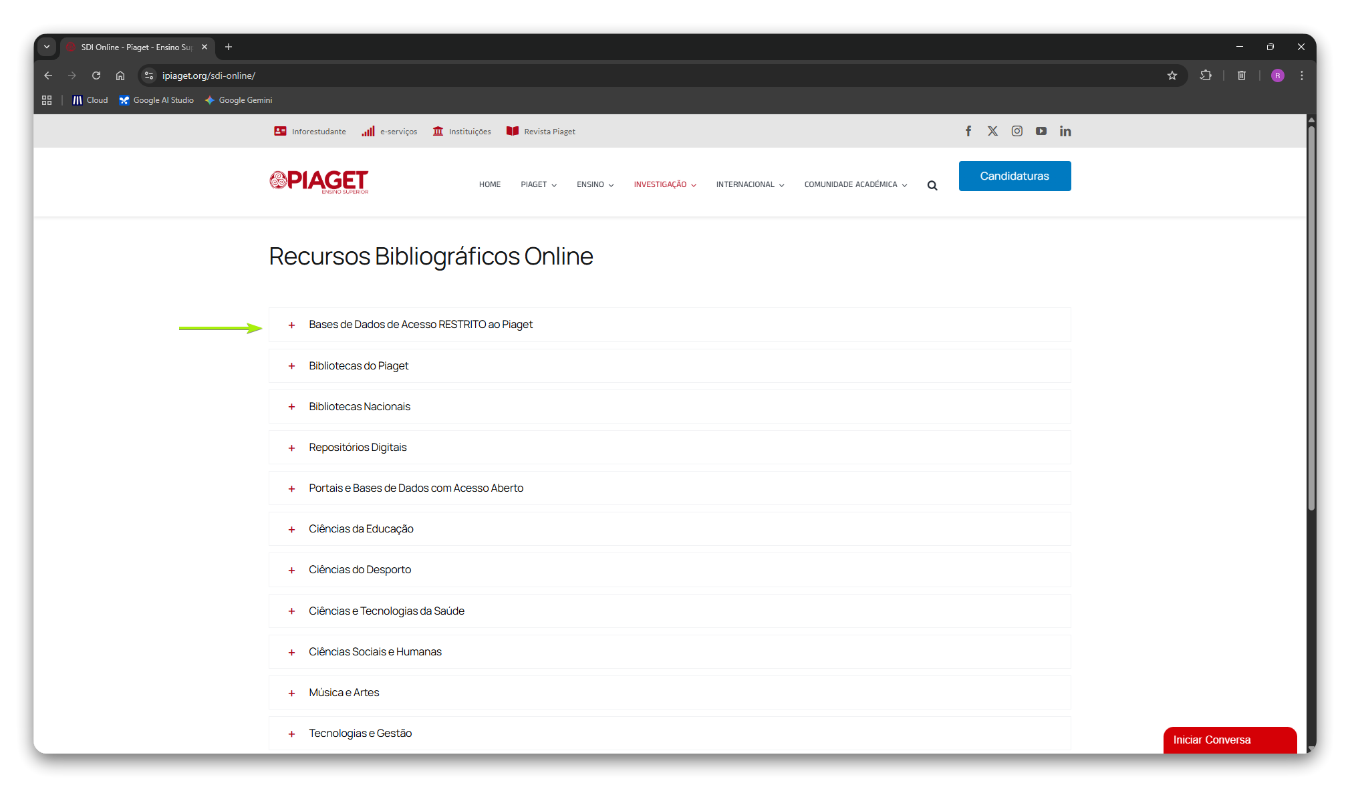This screenshot has width=1350, height=787.
Task: Open the COMUNIDADE ACADÉMICA dropdown menu
Action: point(855,184)
